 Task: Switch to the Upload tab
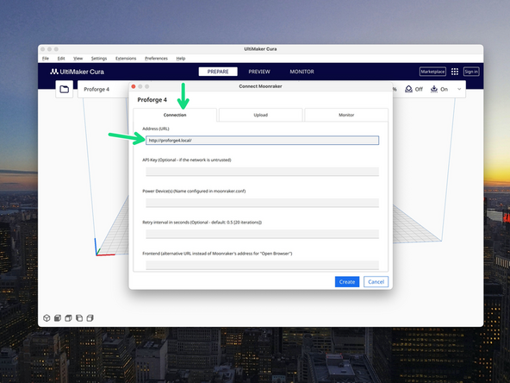(260, 115)
